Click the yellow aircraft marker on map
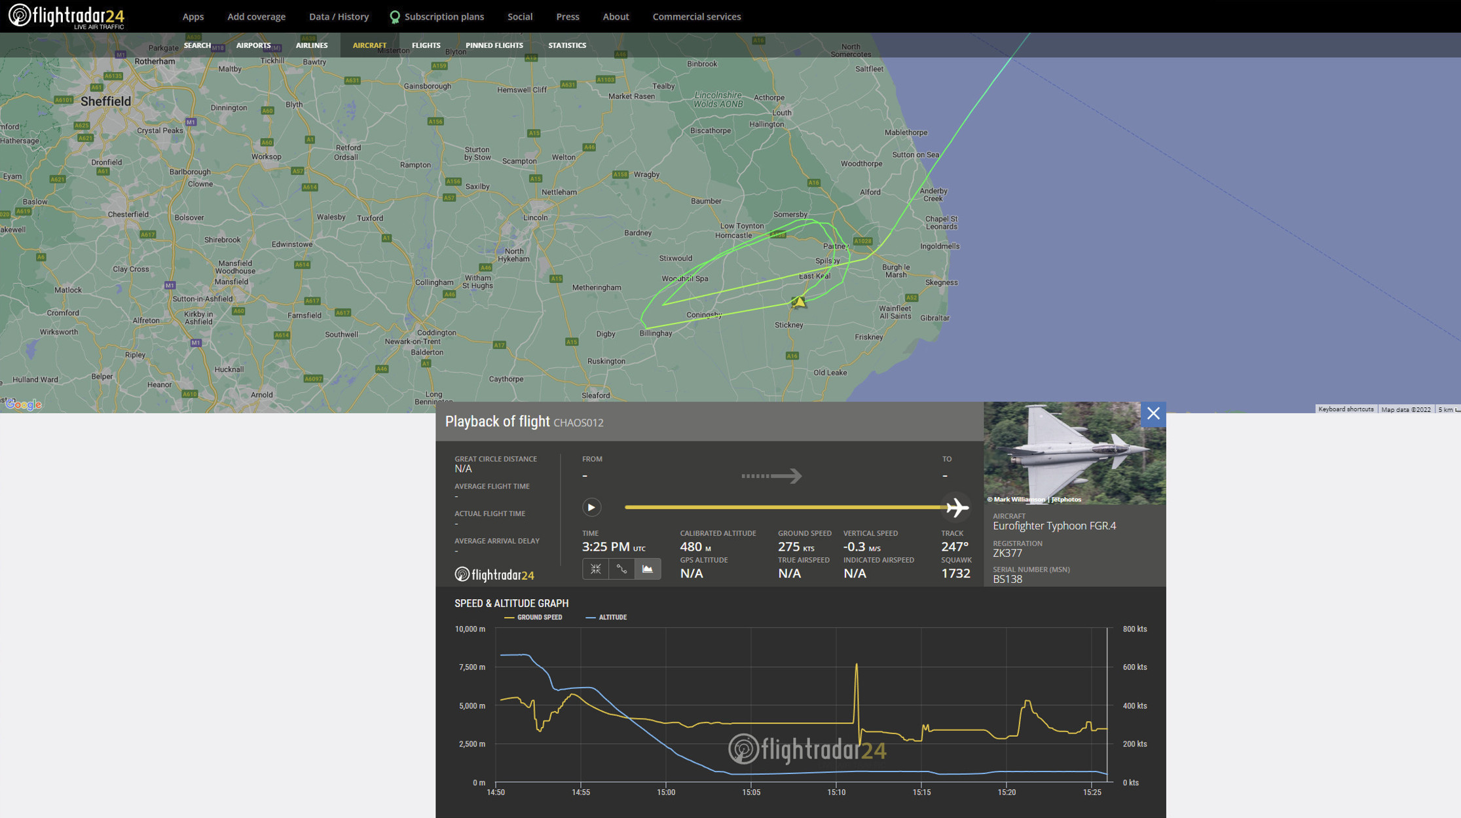The width and height of the screenshot is (1461, 818). pos(798,302)
